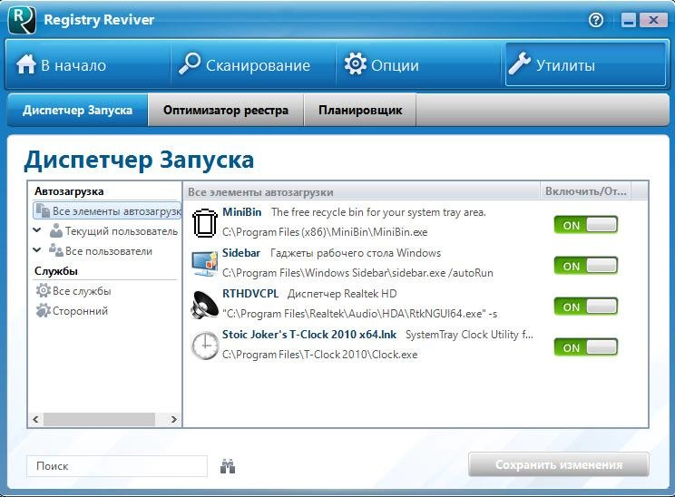This screenshot has width=675, height=497.
Task: Open the Утилиты section
Action: pyautogui.click(x=585, y=64)
